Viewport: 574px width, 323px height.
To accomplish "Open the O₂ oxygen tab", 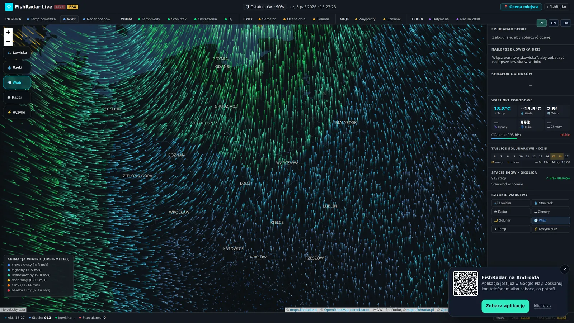I will [x=229, y=19].
